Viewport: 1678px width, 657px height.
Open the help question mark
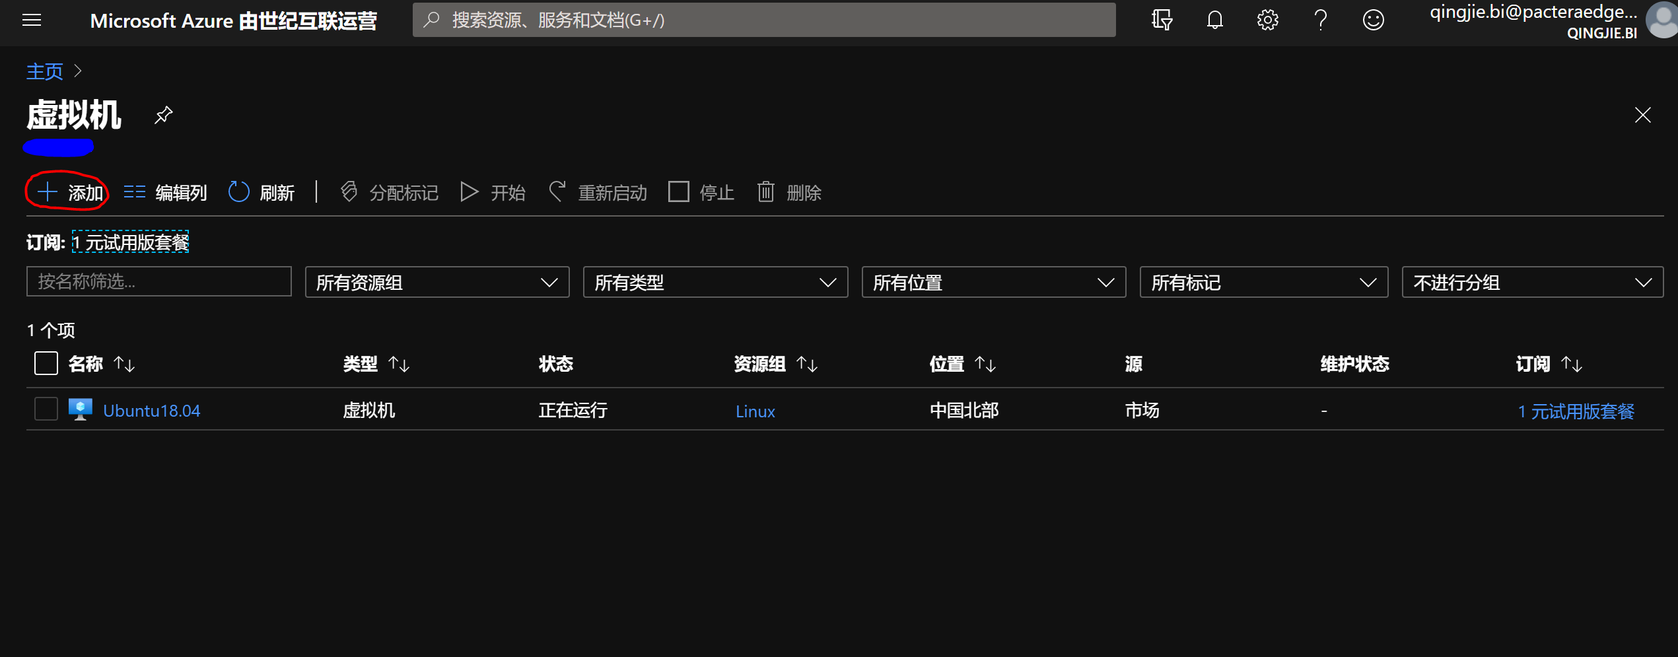tap(1321, 20)
